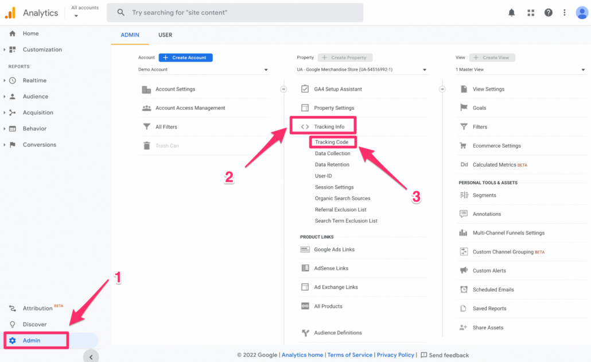Open the Tracking Code link
Viewport: 591px width, 362px height.
[x=332, y=142]
